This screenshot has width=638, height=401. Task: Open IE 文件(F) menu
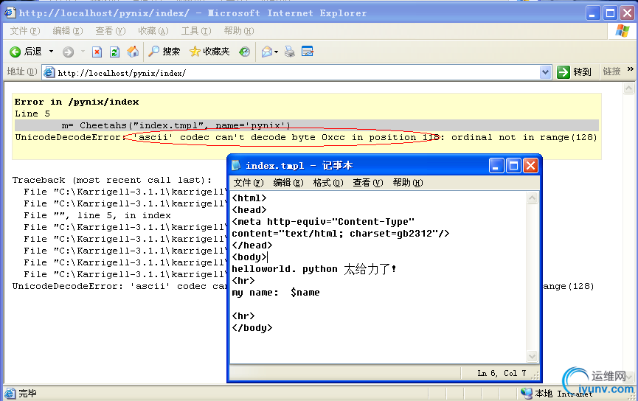pos(25,31)
